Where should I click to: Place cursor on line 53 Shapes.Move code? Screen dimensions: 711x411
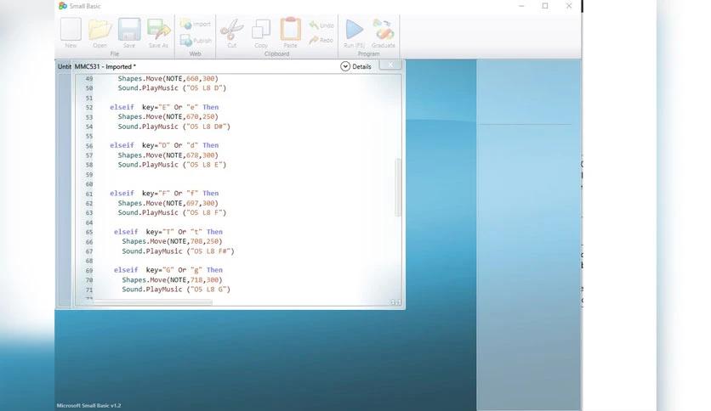pos(168,117)
